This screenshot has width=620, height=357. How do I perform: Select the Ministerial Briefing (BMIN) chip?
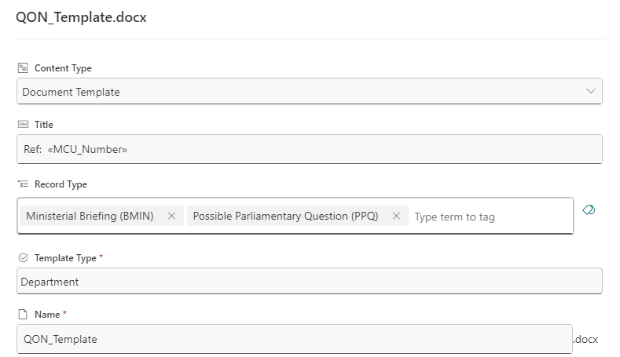click(90, 217)
